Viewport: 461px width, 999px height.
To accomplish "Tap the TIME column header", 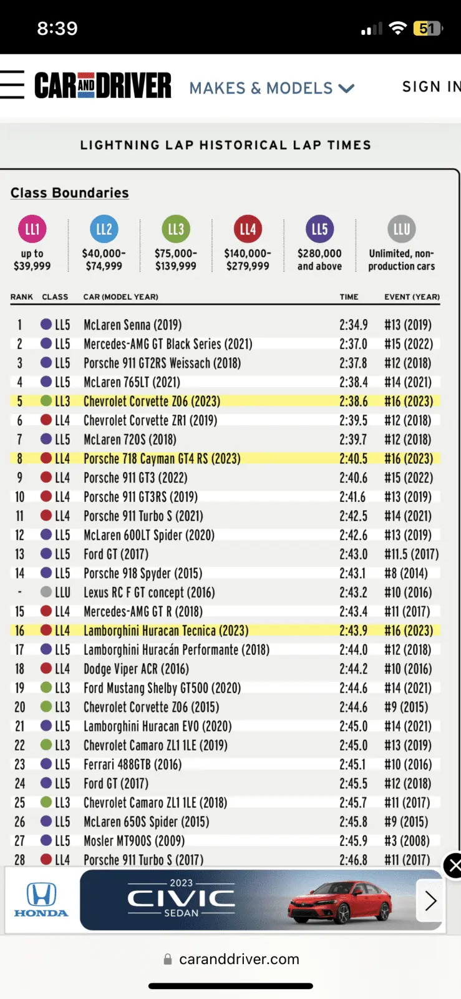I will (x=349, y=297).
